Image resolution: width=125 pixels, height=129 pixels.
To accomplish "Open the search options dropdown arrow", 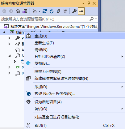I will pos(96,19).
